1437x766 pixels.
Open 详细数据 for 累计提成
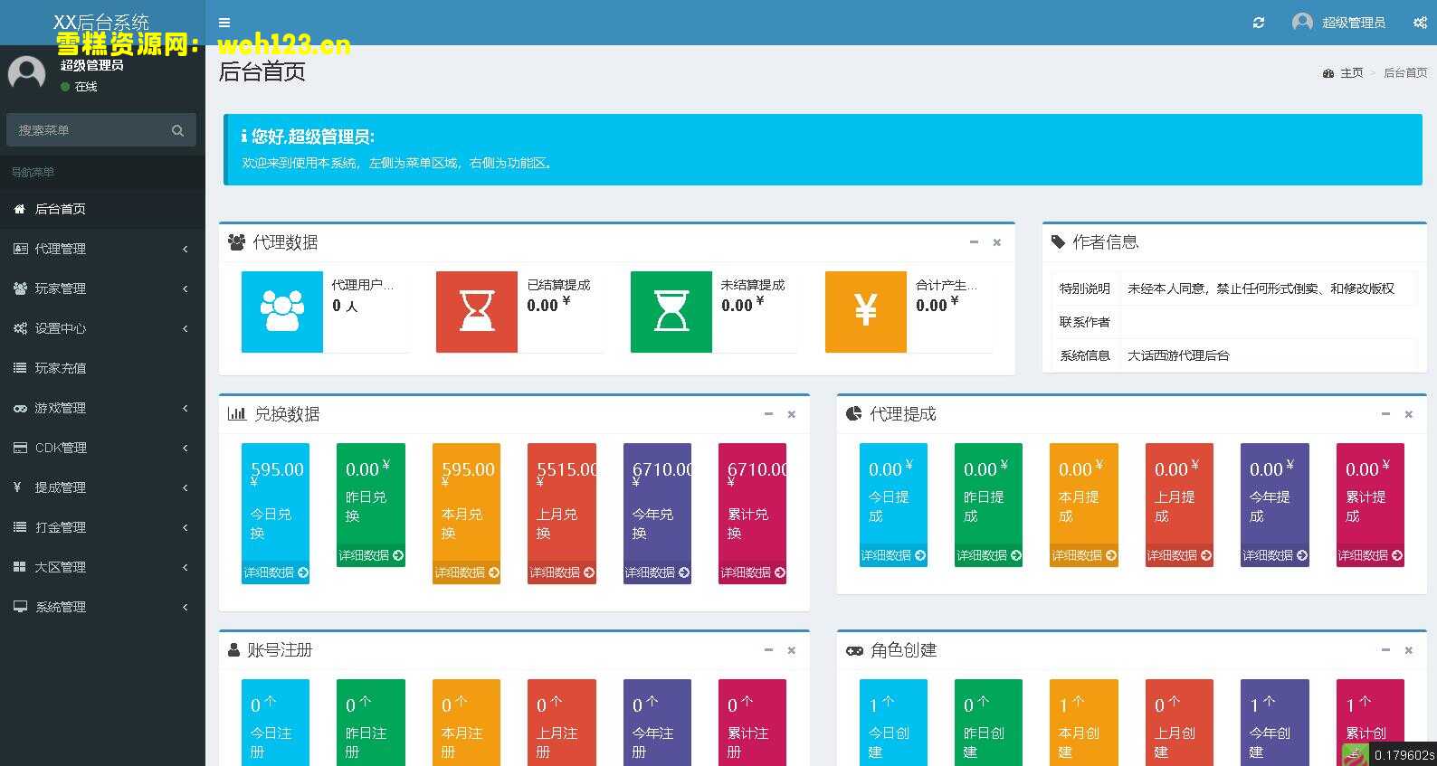[x=1370, y=555]
